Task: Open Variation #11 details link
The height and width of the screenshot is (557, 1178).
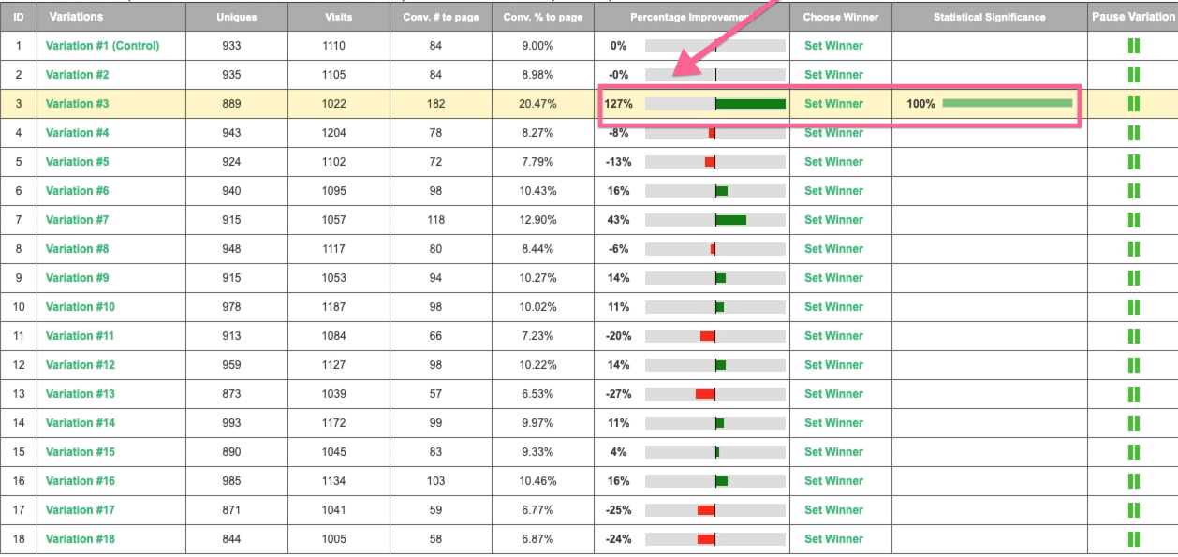Action: [x=80, y=336]
